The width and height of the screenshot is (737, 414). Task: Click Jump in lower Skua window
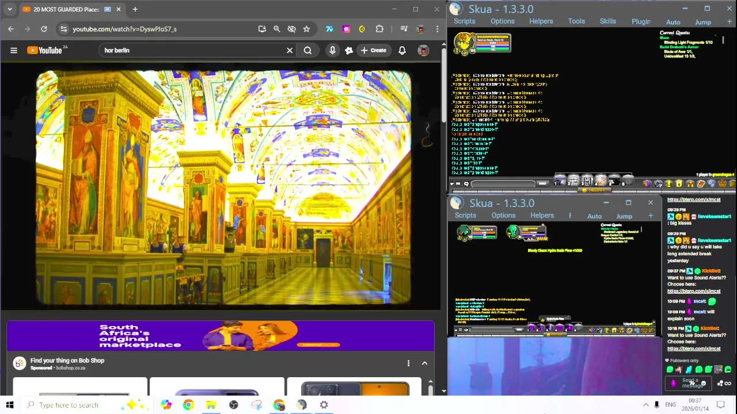(624, 216)
